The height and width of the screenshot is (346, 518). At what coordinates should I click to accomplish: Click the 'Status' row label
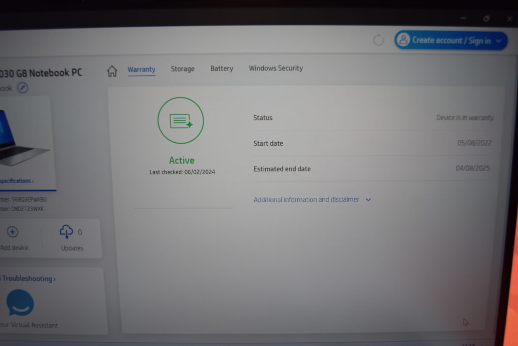263,118
